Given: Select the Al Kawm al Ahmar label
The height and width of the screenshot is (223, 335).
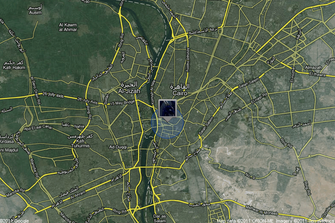Looking at the screenshot, I should (69, 27).
